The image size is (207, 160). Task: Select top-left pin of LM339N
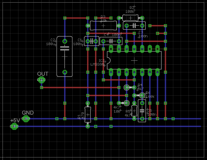click(x=111, y=49)
